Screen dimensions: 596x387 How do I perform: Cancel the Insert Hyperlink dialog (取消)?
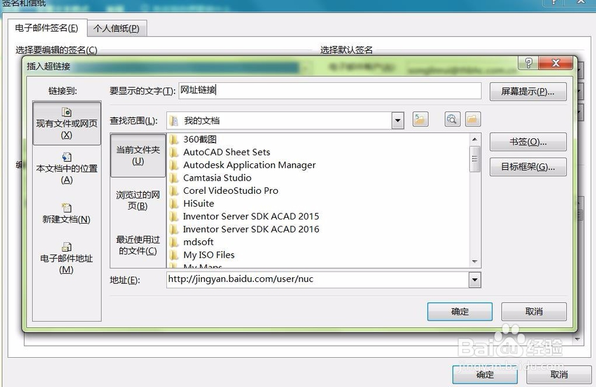click(x=534, y=311)
